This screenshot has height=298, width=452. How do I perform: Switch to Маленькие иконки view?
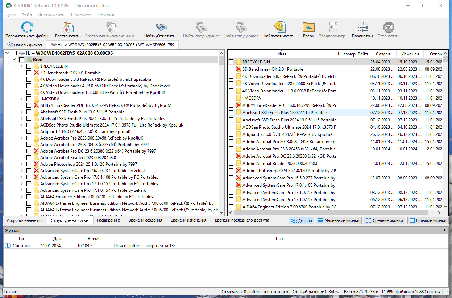click(339, 220)
